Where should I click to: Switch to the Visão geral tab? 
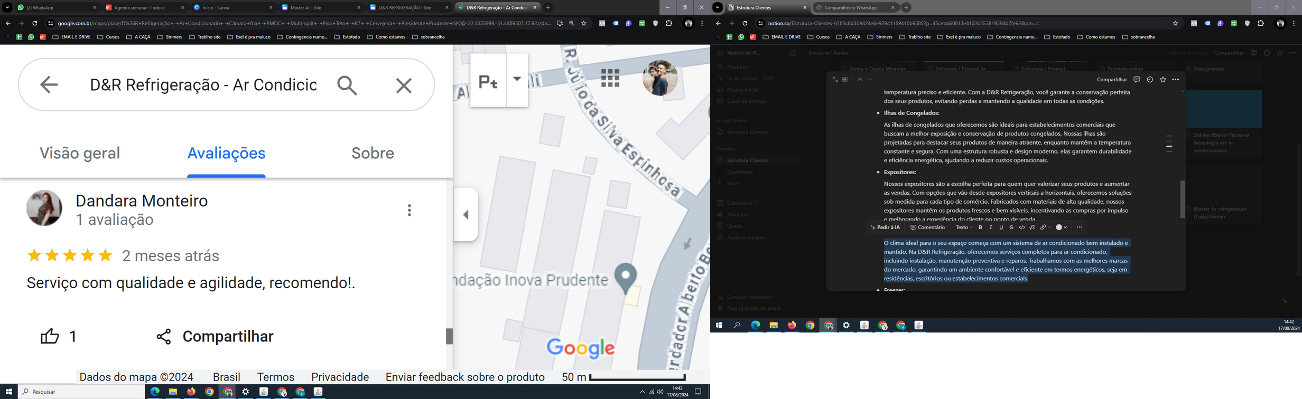80,153
